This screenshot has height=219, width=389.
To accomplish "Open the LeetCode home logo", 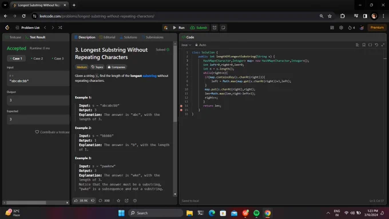I will pos(7,27).
